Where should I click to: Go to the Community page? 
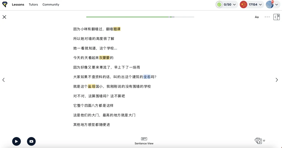(x=51, y=5)
